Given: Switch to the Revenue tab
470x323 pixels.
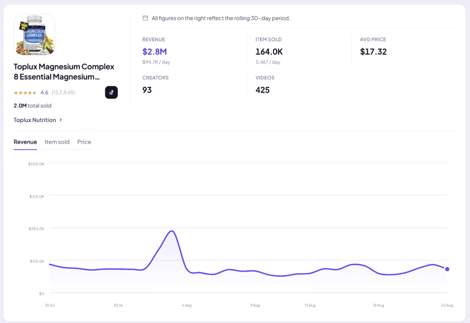Looking at the screenshot, I should 25,142.
